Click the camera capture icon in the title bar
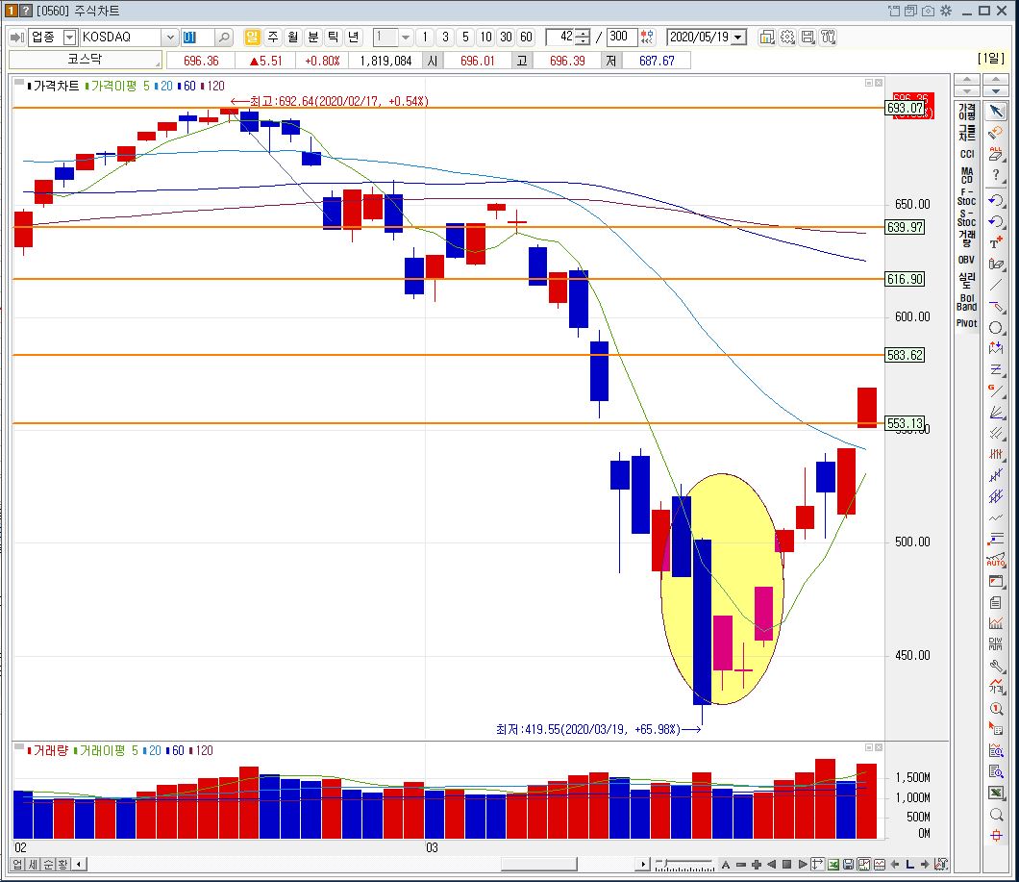Image resolution: width=1019 pixels, height=882 pixels. (x=929, y=11)
